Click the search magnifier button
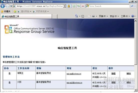This screenshot has height=93, width=138. 132,6
